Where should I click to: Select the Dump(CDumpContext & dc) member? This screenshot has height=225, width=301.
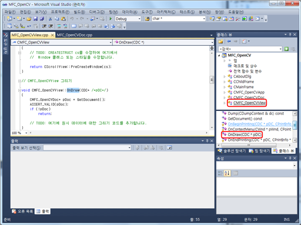256,113
